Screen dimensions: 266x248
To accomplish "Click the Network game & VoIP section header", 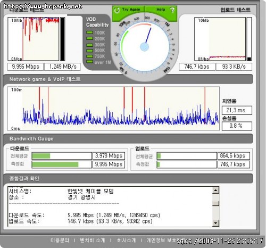I will tap(128, 79).
